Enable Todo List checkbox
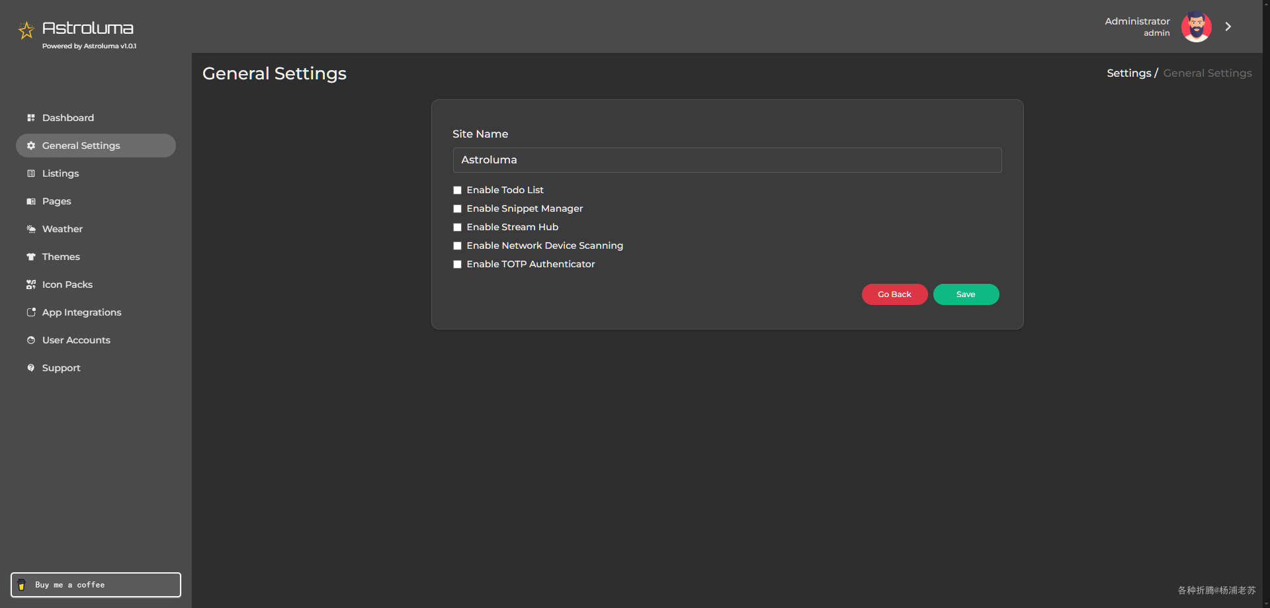The image size is (1270, 608). [x=457, y=190]
